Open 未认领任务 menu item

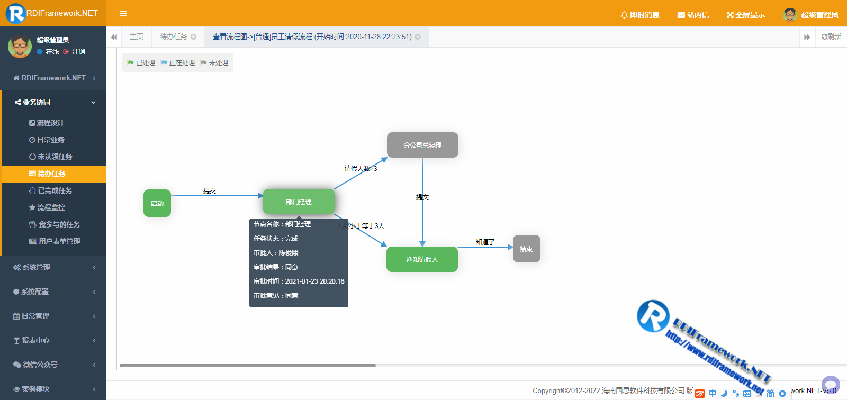click(54, 157)
